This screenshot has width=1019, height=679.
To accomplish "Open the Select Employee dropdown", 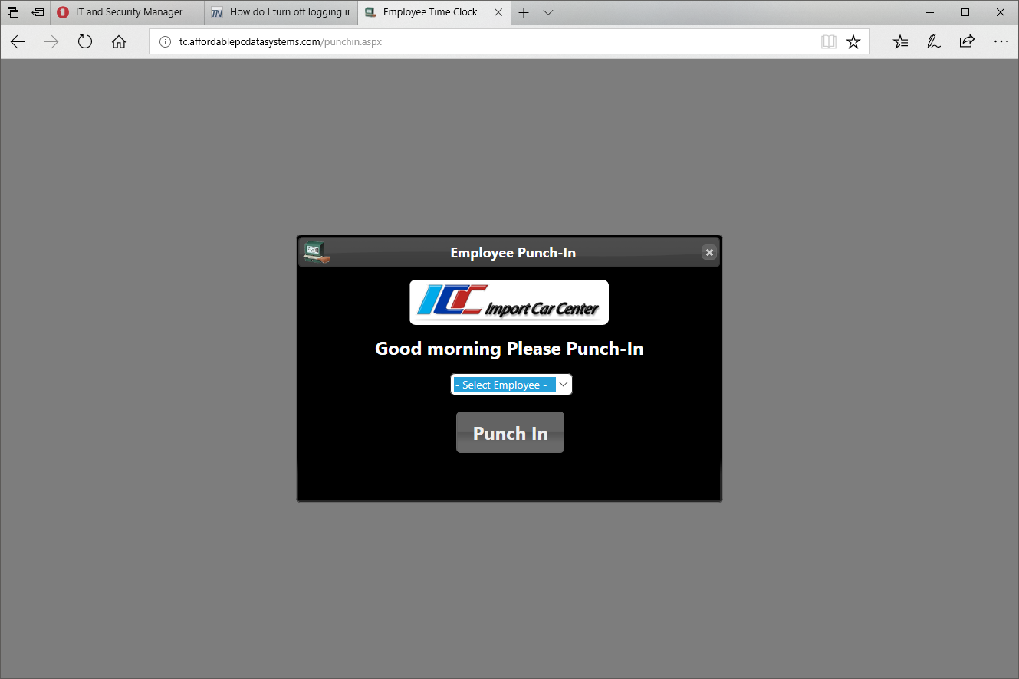I will (x=511, y=385).
